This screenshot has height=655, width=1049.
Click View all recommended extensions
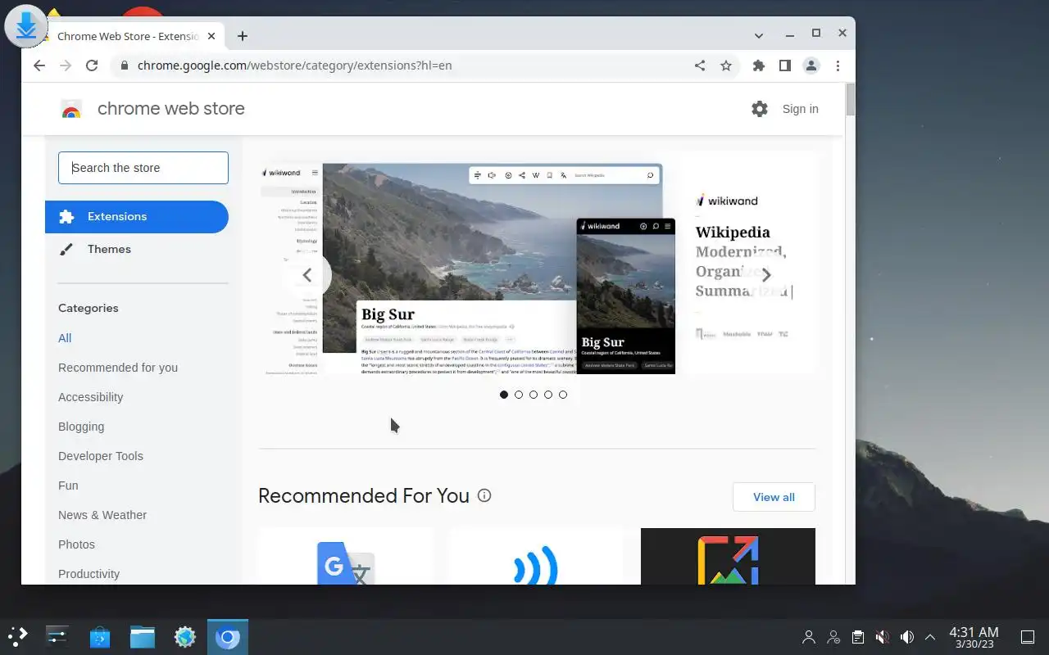click(x=774, y=497)
